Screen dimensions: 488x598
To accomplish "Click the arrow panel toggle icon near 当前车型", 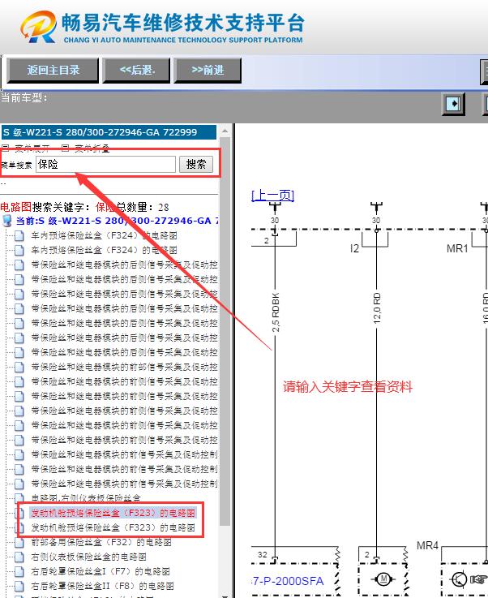I will (453, 103).
